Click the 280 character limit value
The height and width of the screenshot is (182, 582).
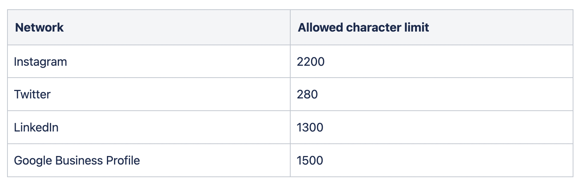307,94
